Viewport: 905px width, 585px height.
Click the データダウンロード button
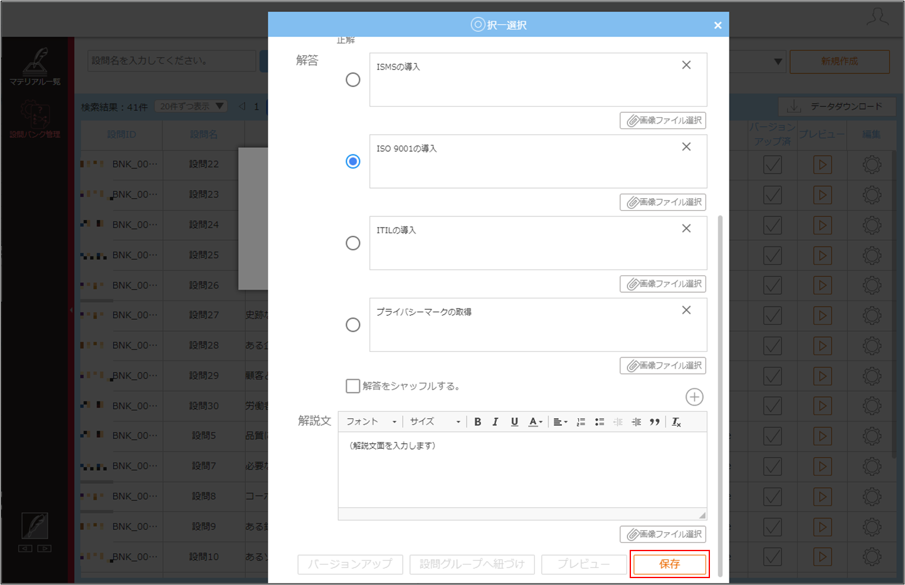coord(836,107)
